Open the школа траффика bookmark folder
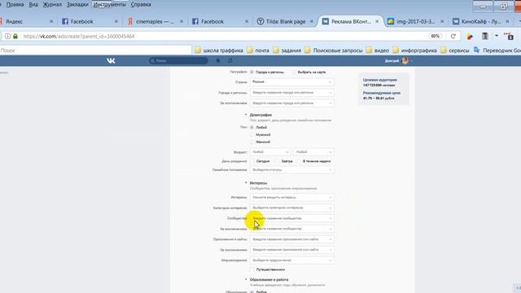The height and width of the screenshot is (293, 521). click(x=219, y=50)
